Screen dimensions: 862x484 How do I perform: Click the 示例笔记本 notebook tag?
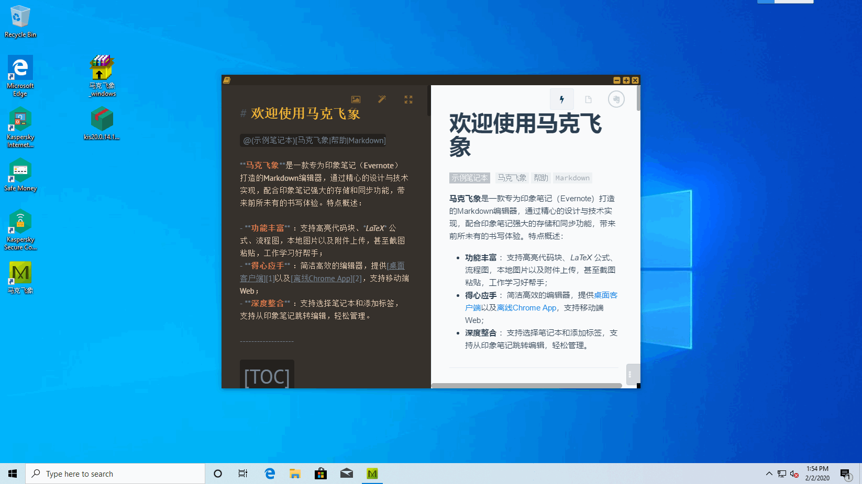click(470, 178)
